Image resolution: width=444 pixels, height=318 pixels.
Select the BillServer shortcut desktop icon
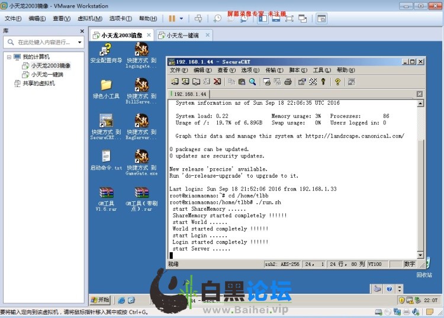(141, 91)
